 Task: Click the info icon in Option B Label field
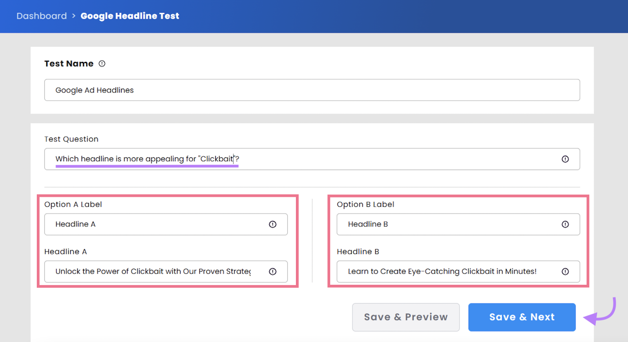point(565,224)
